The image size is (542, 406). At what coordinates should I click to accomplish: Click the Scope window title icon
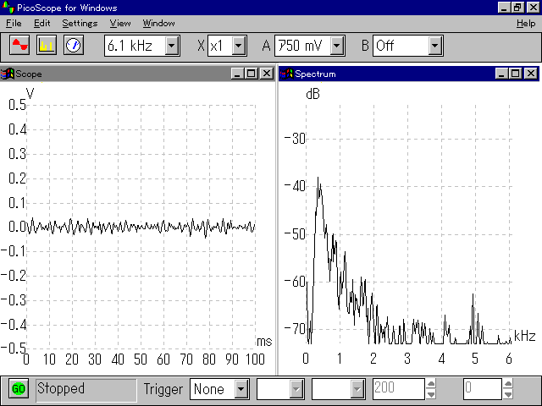click(7, 74)
